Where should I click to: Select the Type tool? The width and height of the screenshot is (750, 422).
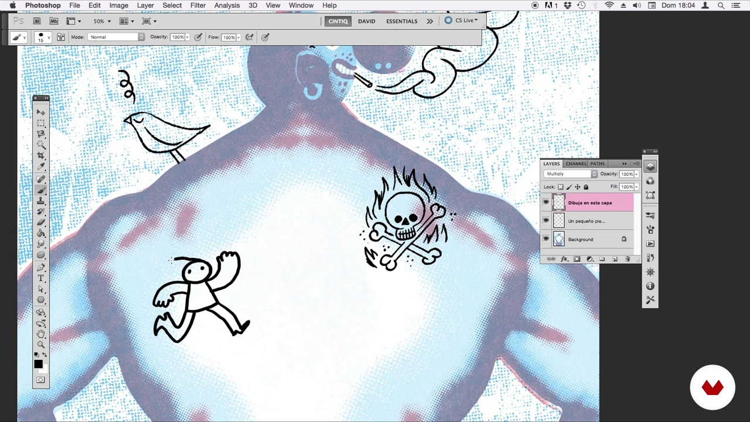(41, 278)
